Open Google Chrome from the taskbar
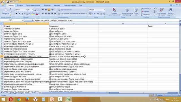 point(19,99)
